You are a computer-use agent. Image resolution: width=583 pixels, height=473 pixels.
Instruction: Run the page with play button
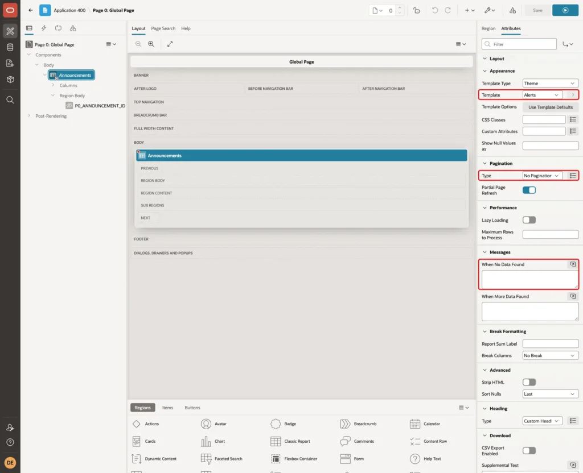[565, 10]
